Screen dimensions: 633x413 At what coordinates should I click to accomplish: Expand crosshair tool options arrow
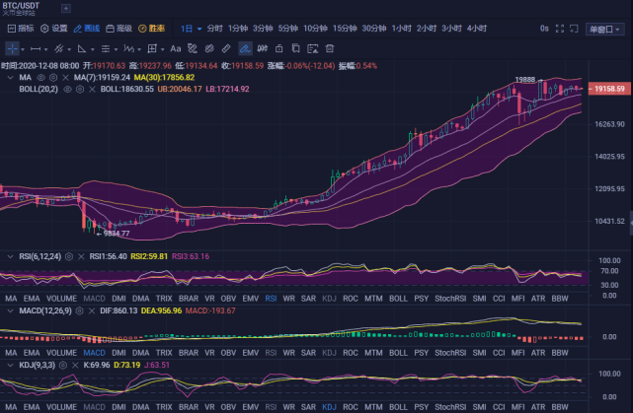pyautogui.click(x=23, y=49)
